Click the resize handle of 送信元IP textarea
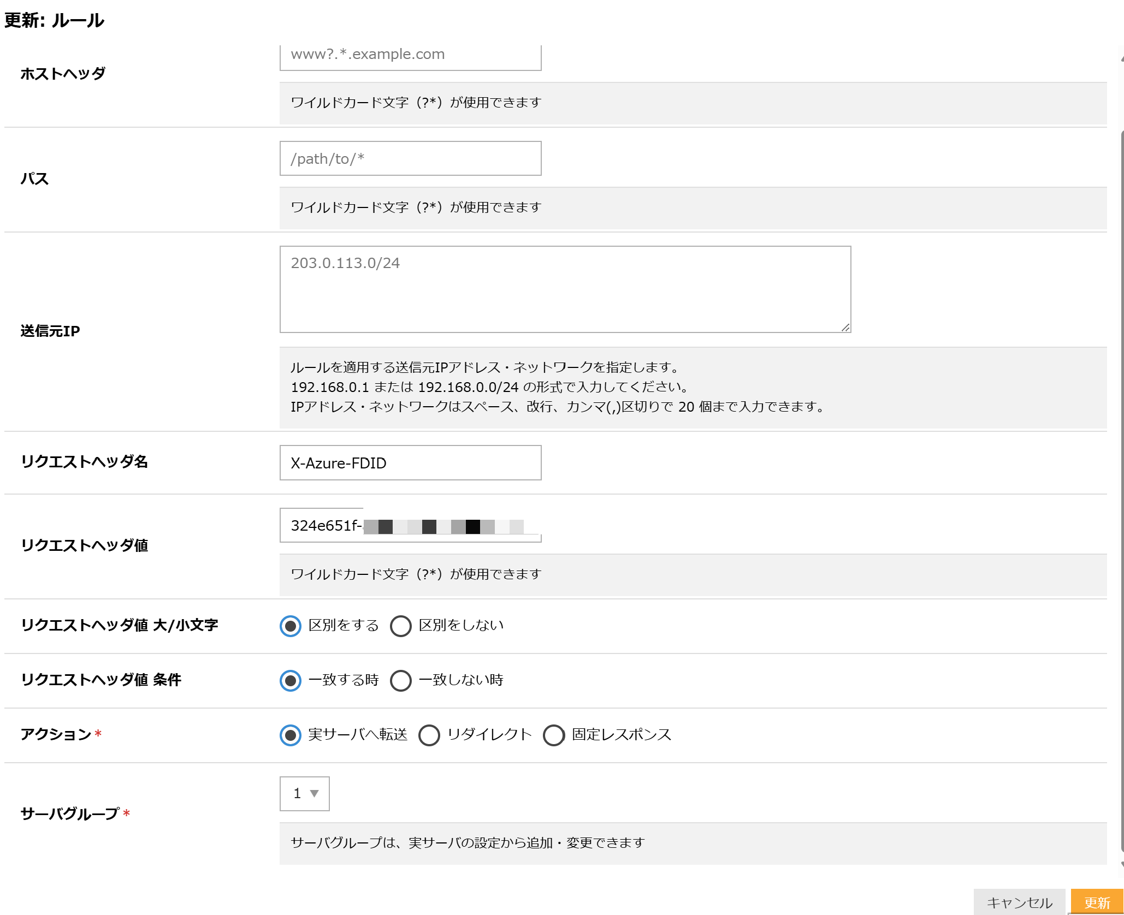1124x915 pixels. tap(845, 327)
